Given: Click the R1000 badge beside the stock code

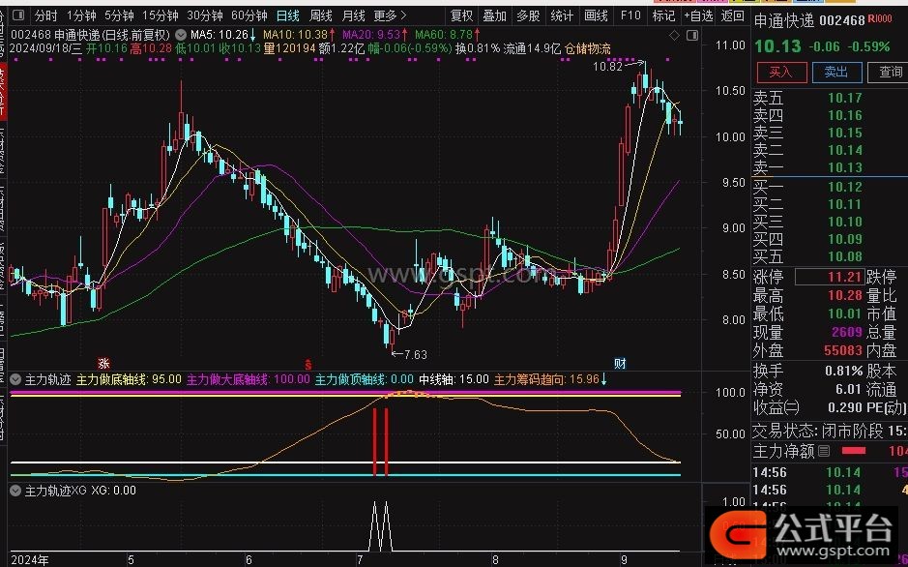Looking at the screenshot, I should click(x=880, y=19).
